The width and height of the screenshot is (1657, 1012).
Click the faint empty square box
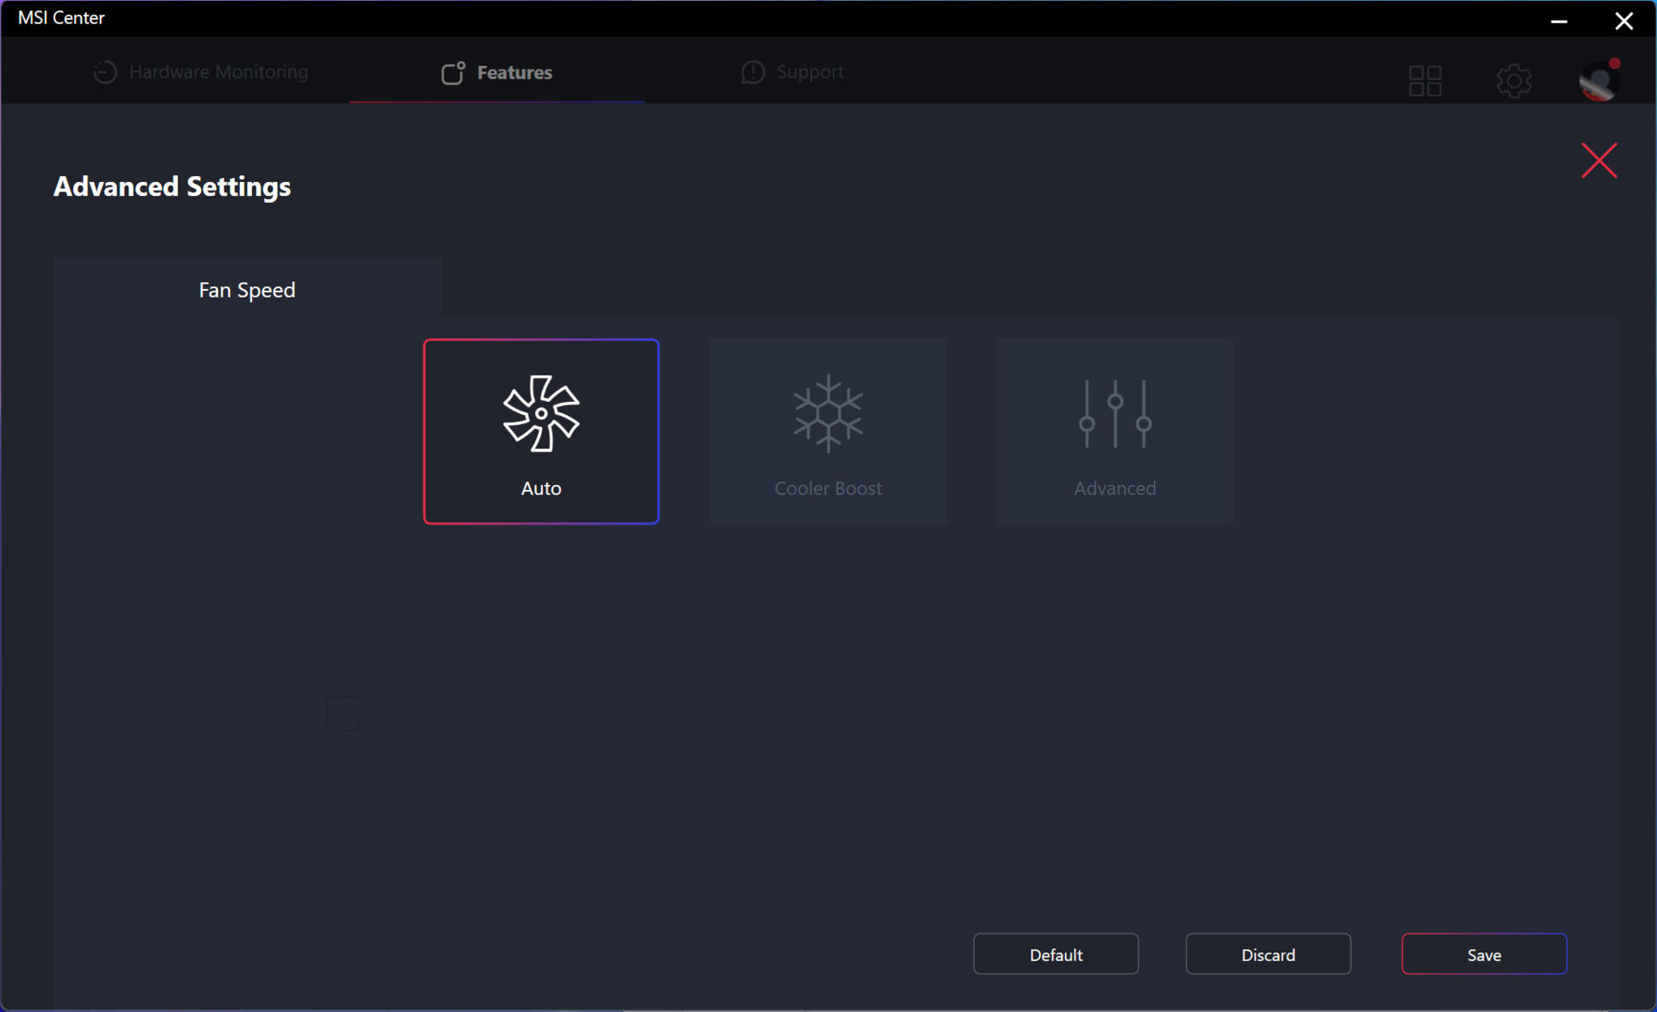tap(342, 713)
